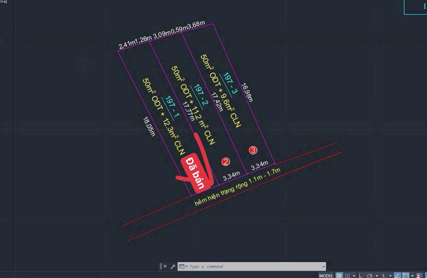Toggle 2D object snap icon
The image size is (427, 278).
pyautogui.click(x=406, y=275)
